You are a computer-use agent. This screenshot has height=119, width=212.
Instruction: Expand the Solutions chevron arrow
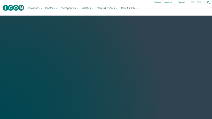41,8
